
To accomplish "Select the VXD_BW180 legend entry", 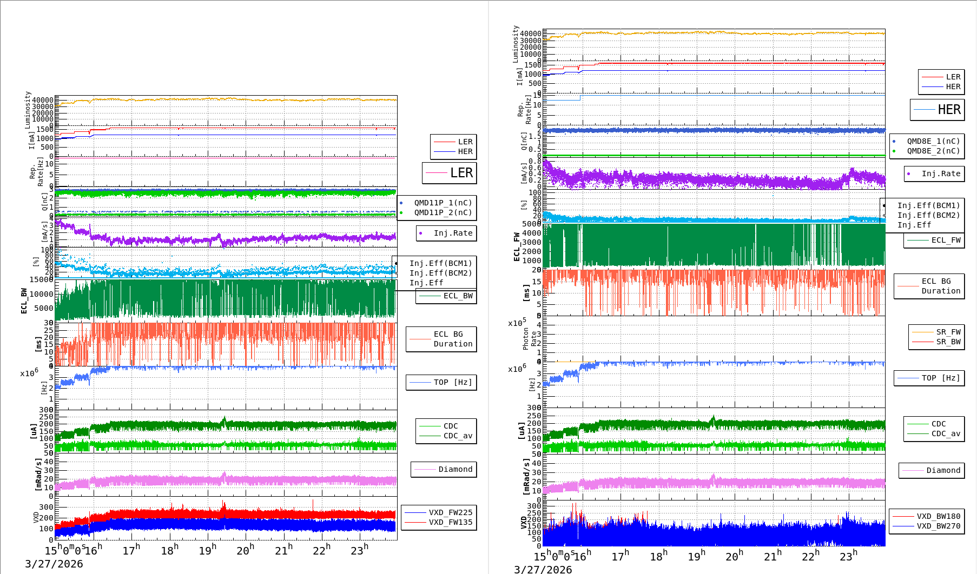I will [938, 516].
